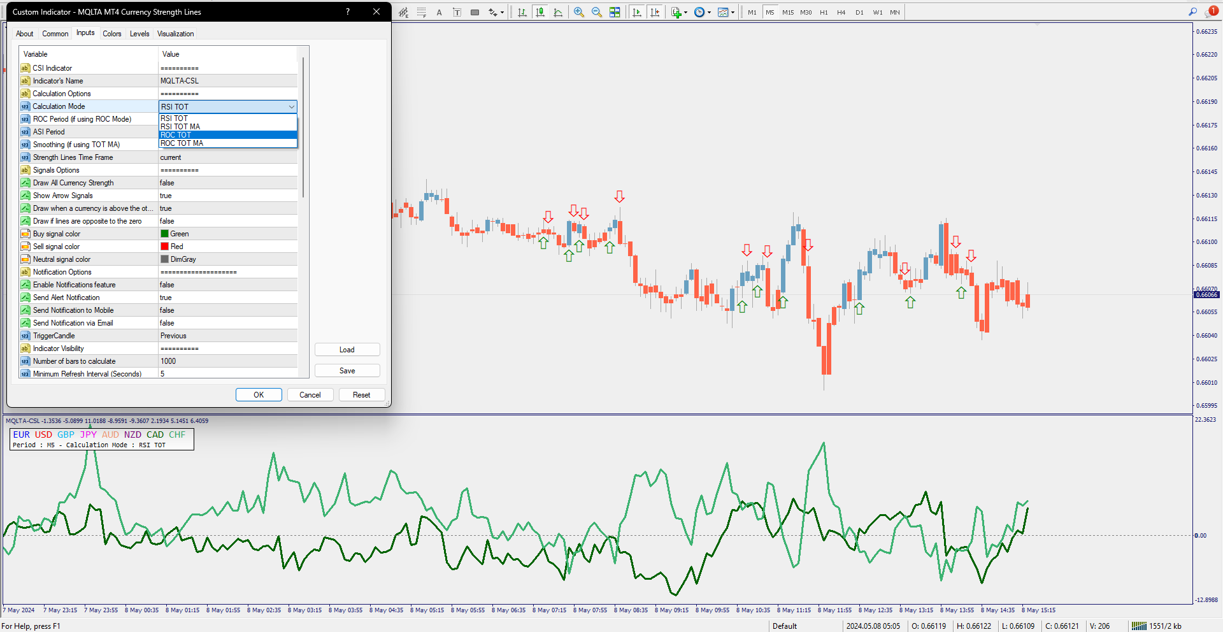This screenshot has height=632, width=1223.
Task: Switch chart to Candlesticks mode
Action: 540,12
